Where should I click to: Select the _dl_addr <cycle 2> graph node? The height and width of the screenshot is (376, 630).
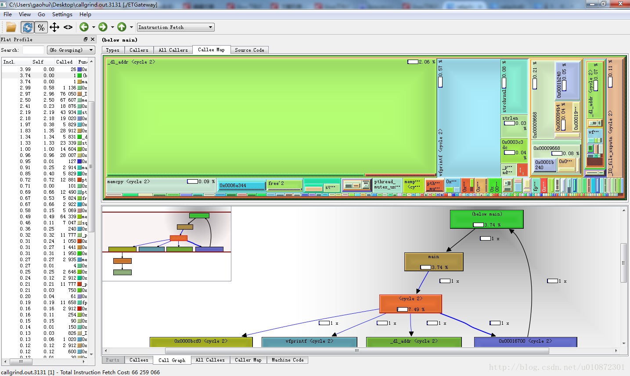(414, 341)
